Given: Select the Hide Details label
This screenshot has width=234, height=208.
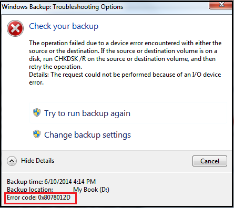Looking at the screenshot, I should click(38, 161).
